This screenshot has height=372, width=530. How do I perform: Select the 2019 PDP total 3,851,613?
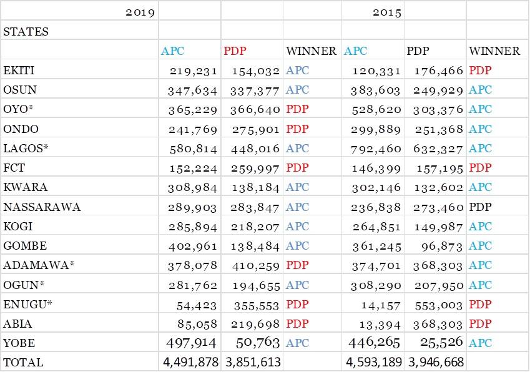tap(252, 362)
